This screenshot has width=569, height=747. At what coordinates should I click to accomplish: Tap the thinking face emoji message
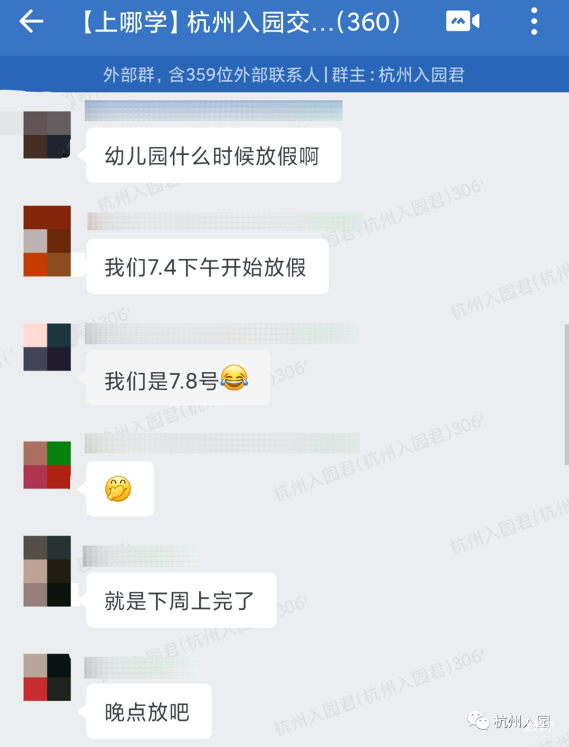coord(120,489)
